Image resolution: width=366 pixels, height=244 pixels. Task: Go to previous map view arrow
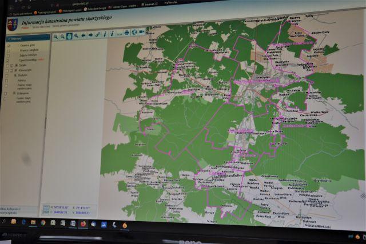[x=83, y=35]
